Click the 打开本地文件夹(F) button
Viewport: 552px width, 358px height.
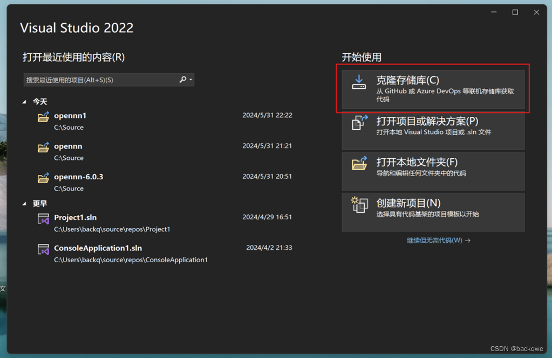[433, 171]
